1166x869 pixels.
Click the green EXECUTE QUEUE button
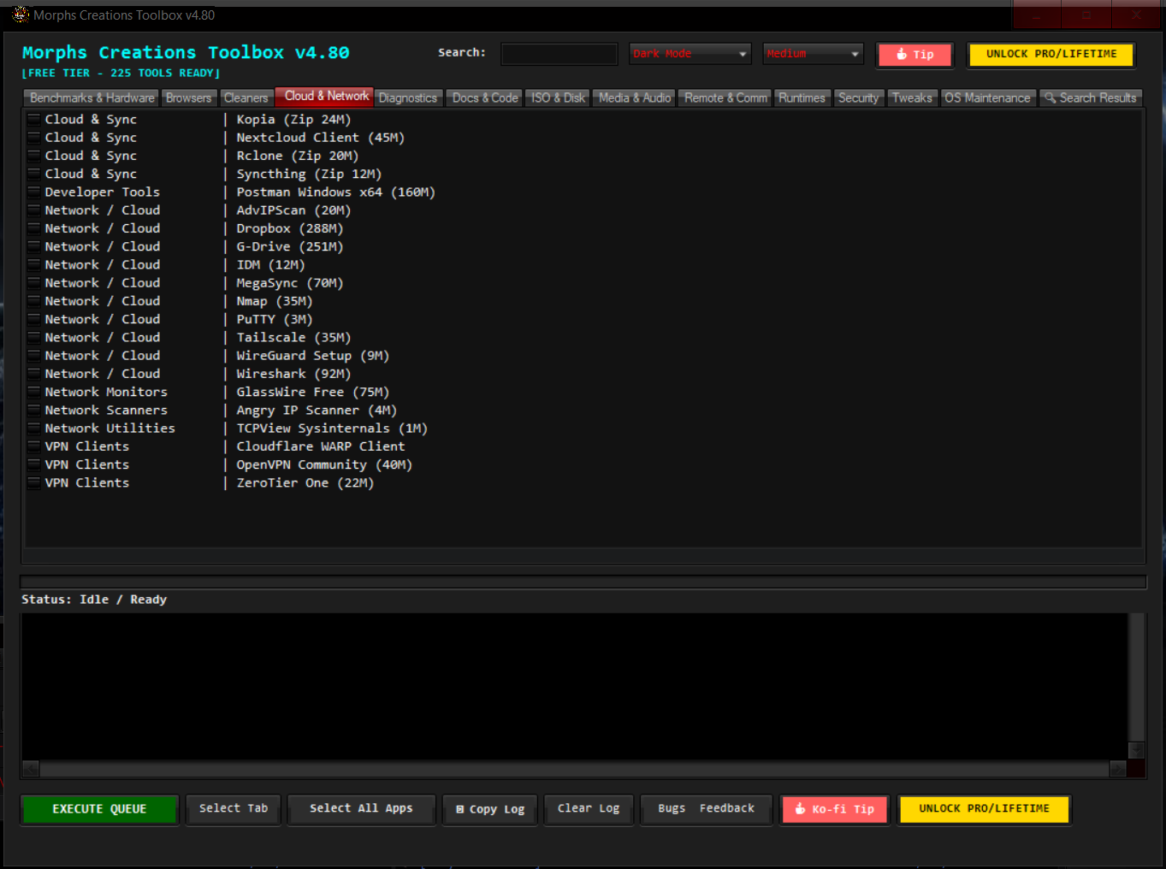point(99,809)
